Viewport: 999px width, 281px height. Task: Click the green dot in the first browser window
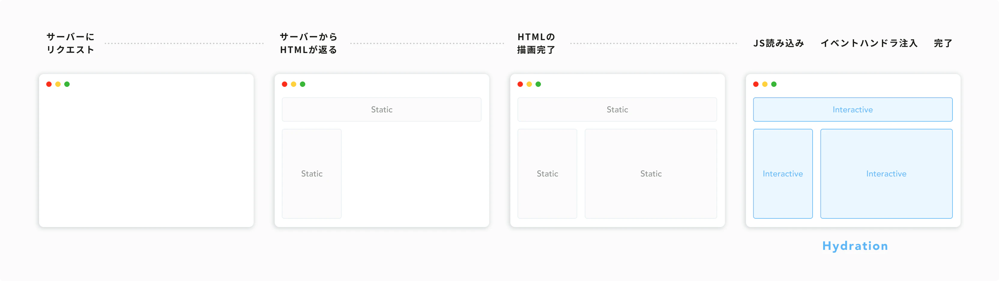click(67, 84)
